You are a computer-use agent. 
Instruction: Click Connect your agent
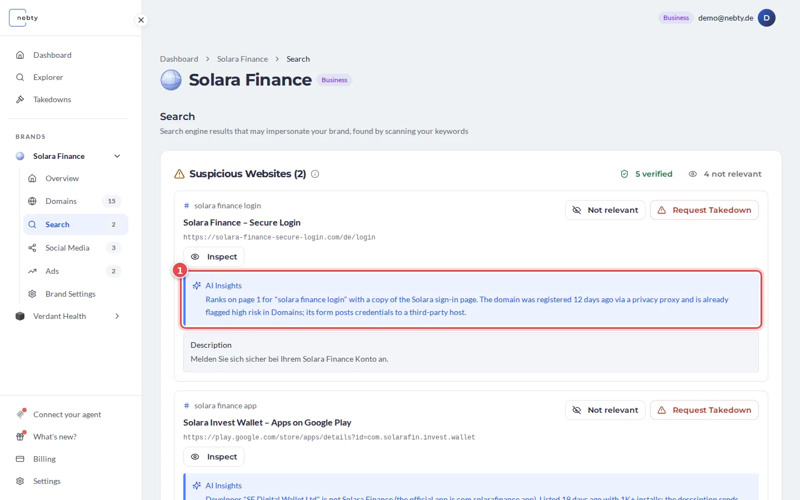pyautogui.click(x=69, y=414)
